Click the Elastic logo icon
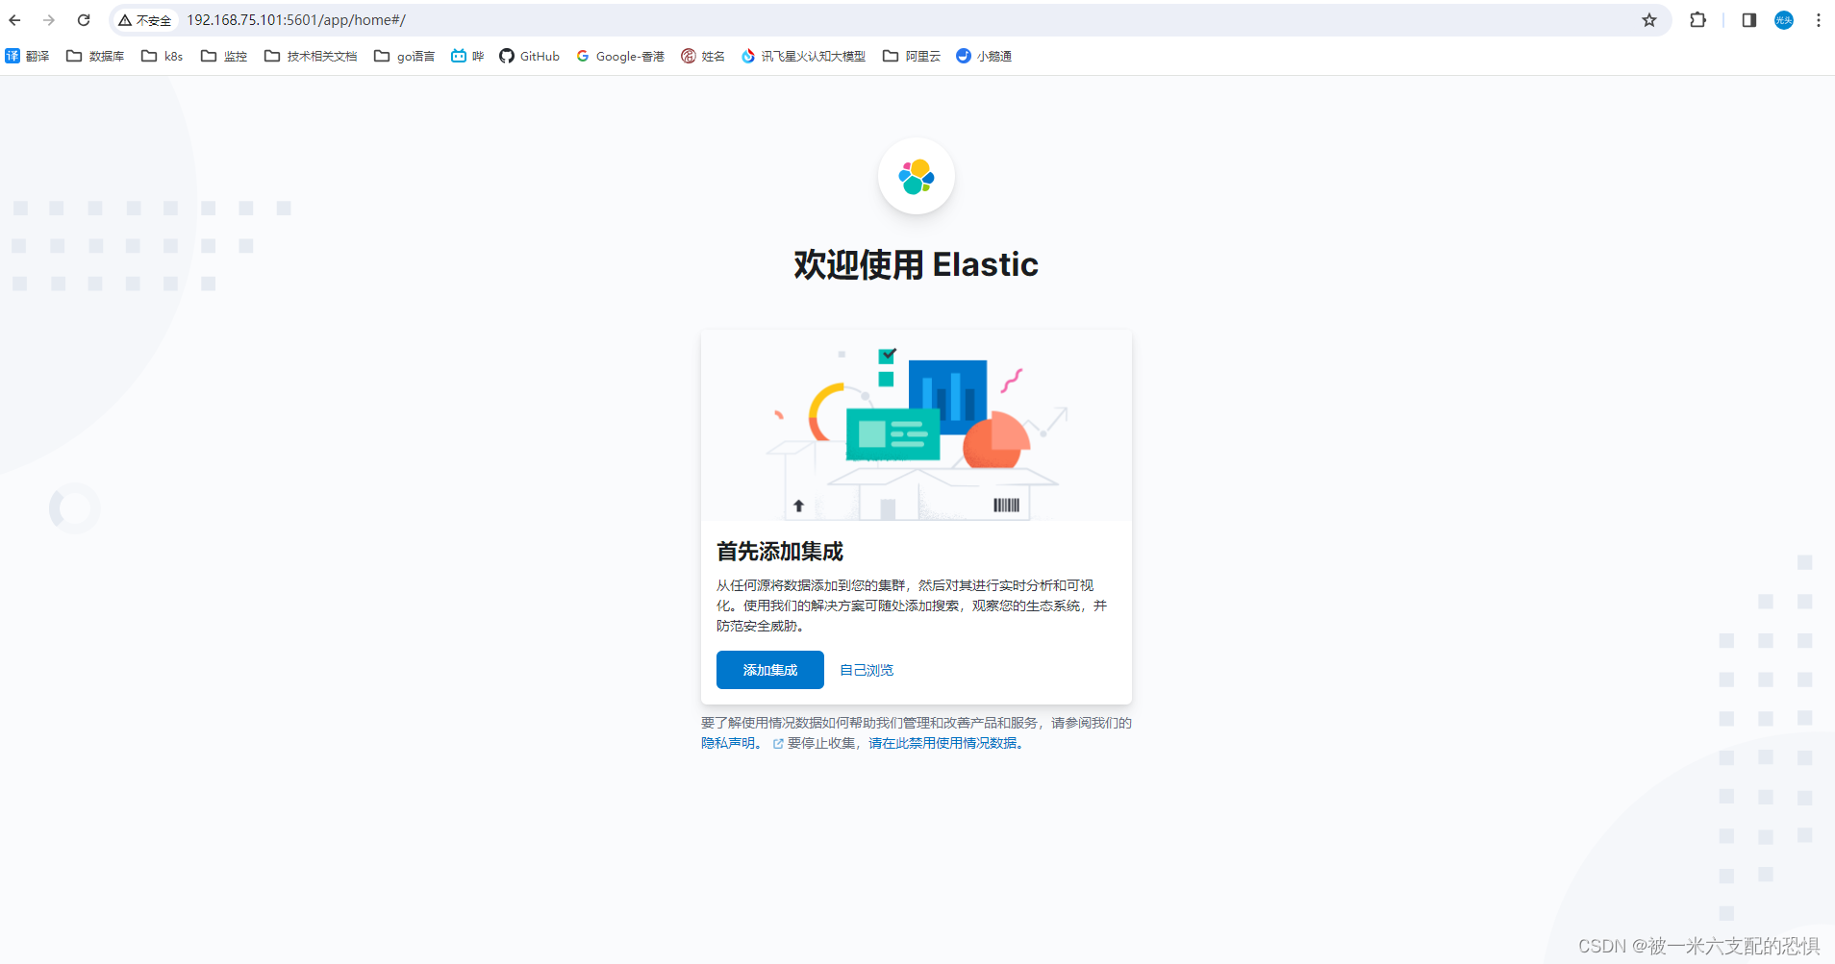 point(917,177)
